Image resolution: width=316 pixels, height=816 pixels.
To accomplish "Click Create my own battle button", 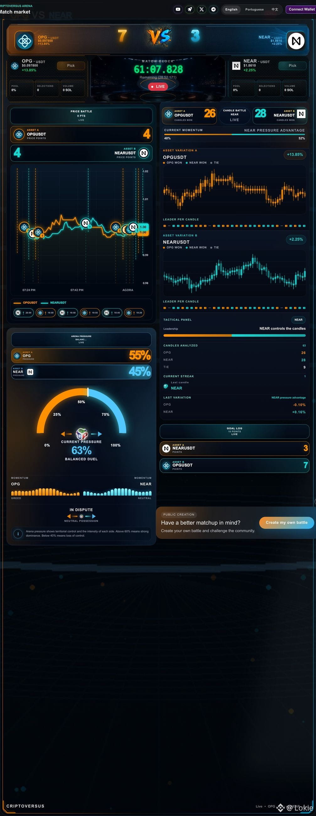I will (x=287, y=523).
